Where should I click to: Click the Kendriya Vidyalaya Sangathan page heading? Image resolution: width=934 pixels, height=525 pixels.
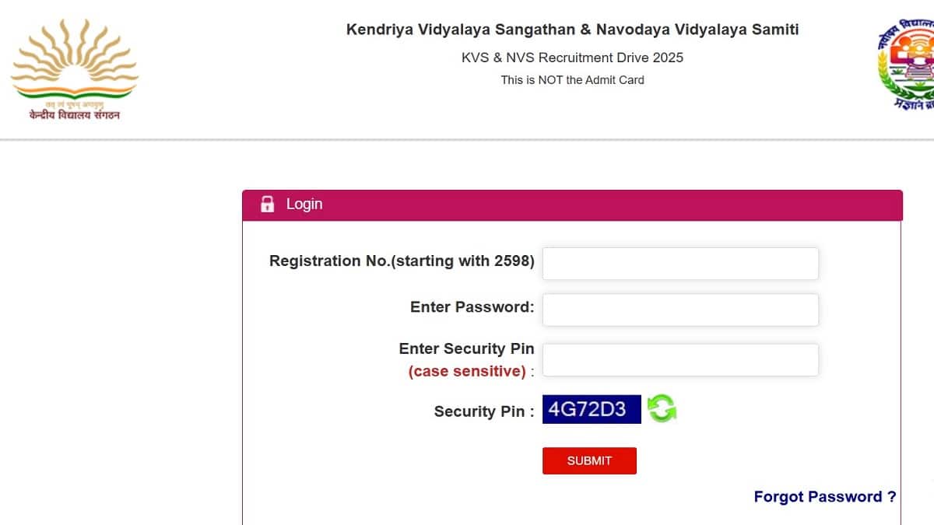[572, 30]
